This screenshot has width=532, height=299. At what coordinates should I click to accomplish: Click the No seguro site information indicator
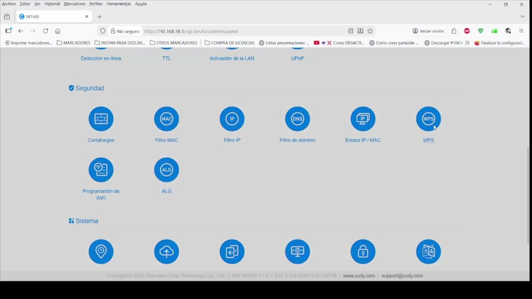point(125,31)
